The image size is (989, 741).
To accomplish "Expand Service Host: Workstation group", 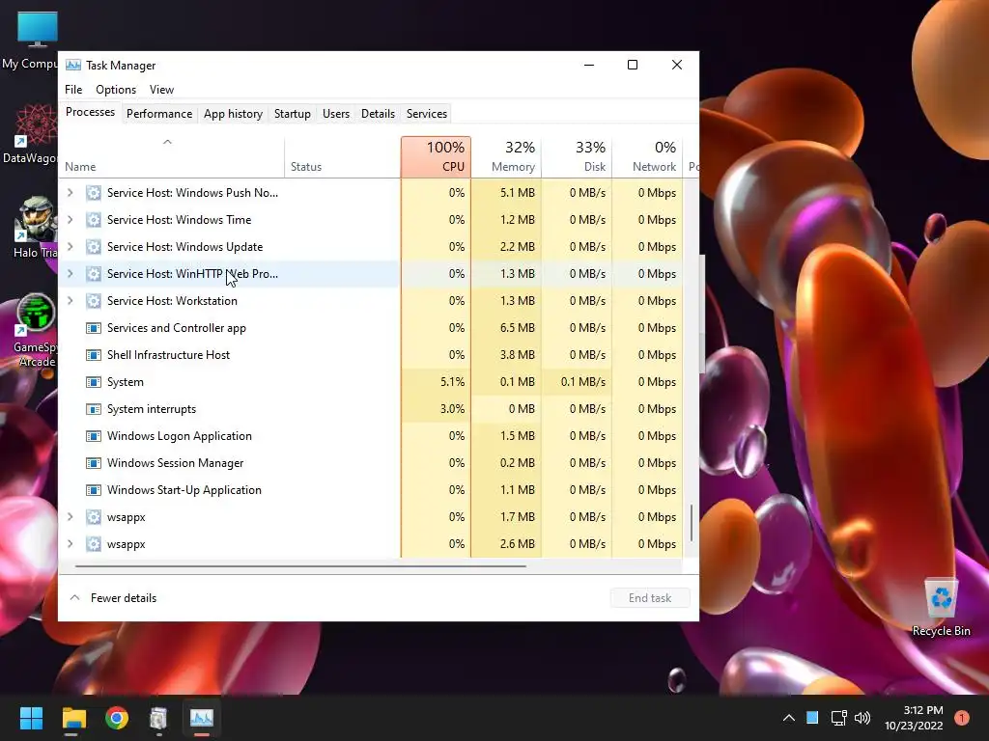I will [x=70, y=301].
